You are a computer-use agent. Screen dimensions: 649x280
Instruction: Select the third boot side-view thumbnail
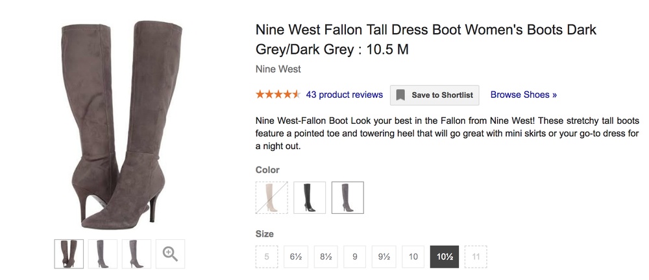point(136,253)
